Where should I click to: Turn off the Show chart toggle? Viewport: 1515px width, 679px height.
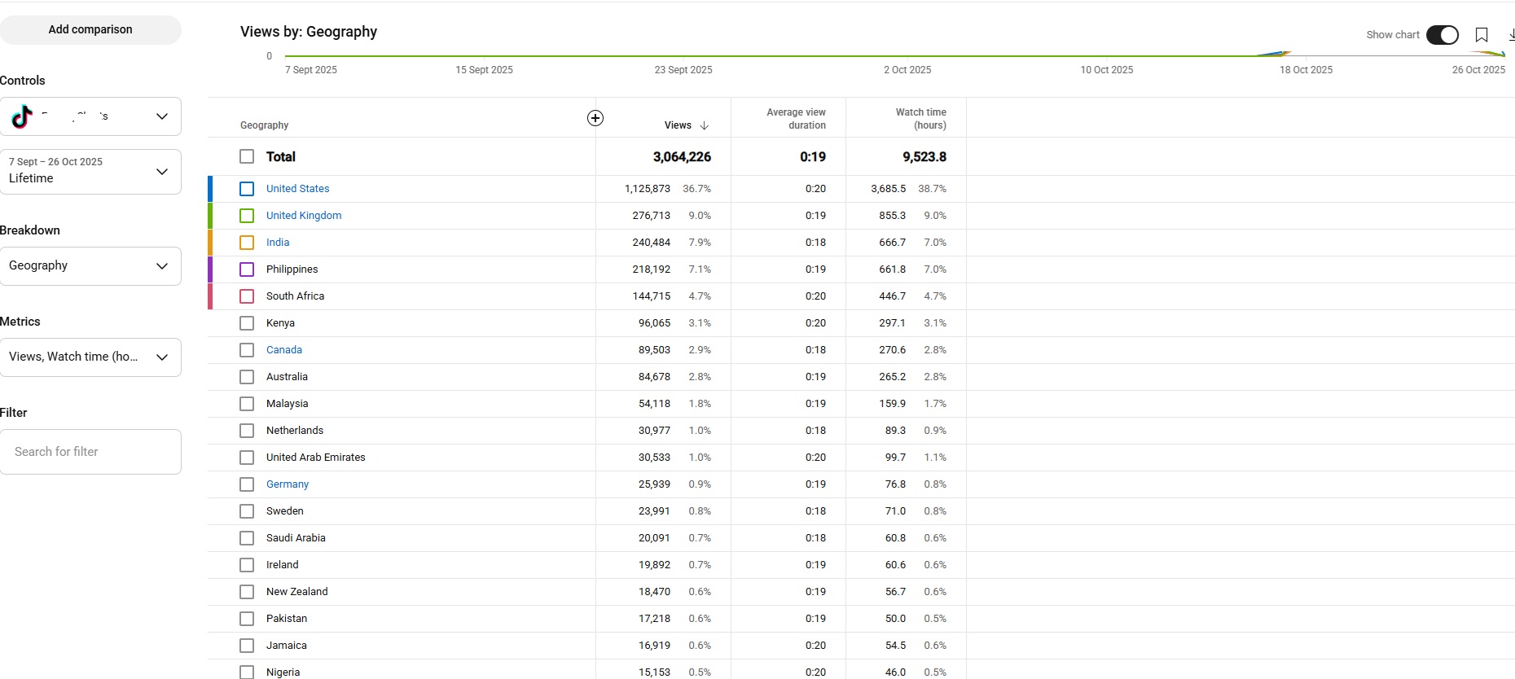click(x=1442, y=35)
